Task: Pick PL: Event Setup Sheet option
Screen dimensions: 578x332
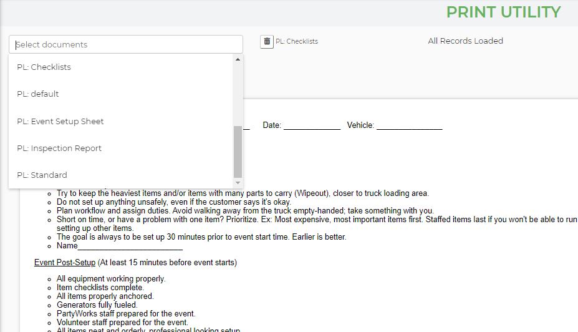Action: 60,122
